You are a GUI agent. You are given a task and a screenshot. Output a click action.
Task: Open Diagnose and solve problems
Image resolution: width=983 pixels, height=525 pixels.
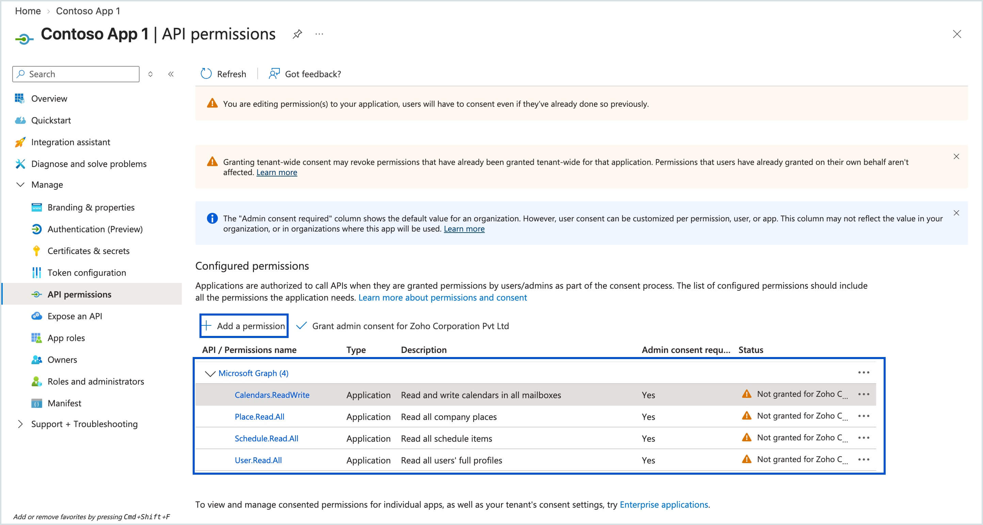89,164
